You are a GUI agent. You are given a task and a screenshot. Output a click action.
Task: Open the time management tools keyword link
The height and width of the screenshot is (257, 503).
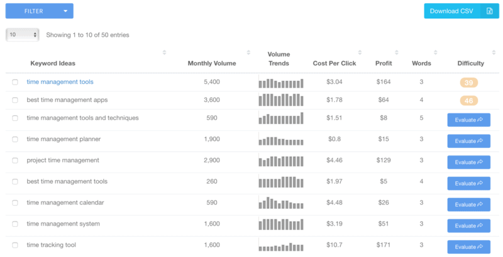[60, 82]
